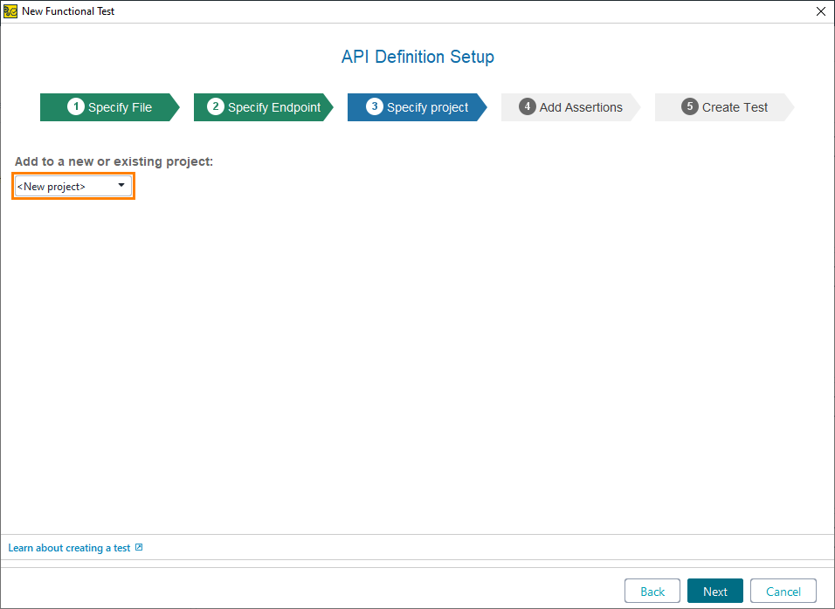835x609 pixels.
Task: Click the SoapUI app icon in title bar
Action: tap(10, 11)
